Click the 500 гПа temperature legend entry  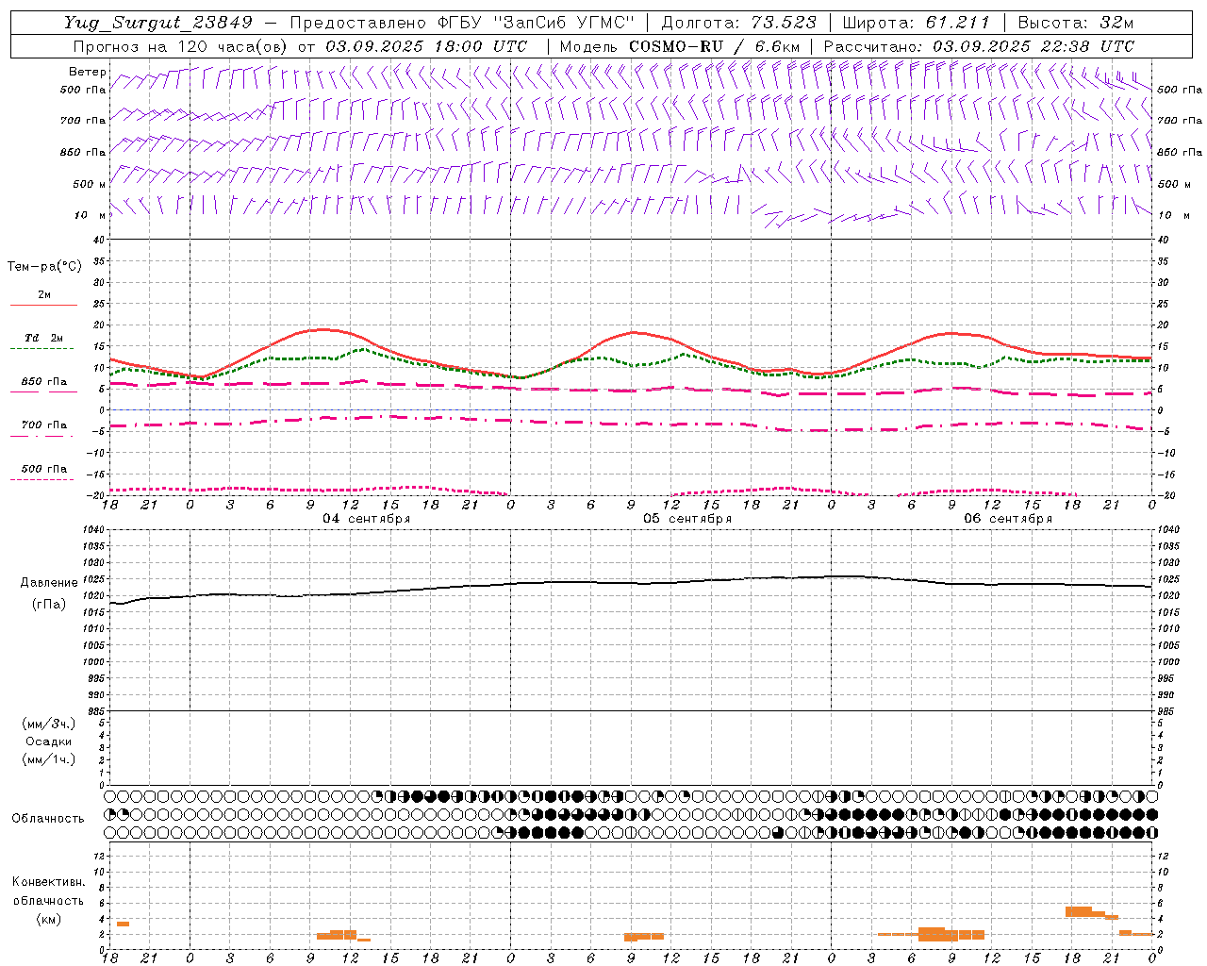point(44,469)
